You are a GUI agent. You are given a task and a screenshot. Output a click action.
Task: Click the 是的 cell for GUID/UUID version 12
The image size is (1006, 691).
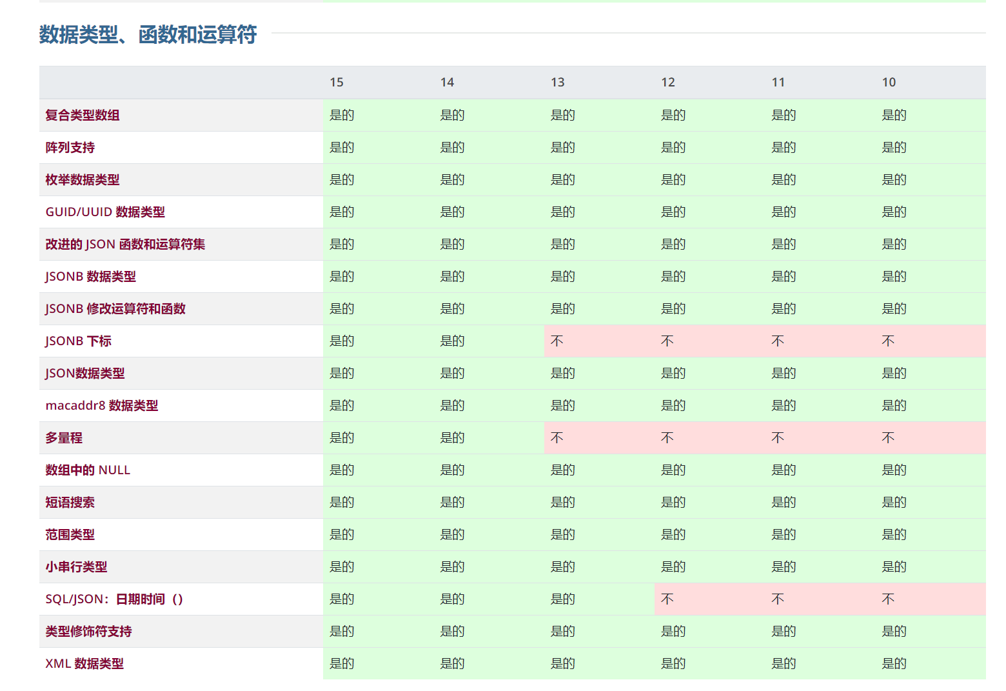click(709, 212)
